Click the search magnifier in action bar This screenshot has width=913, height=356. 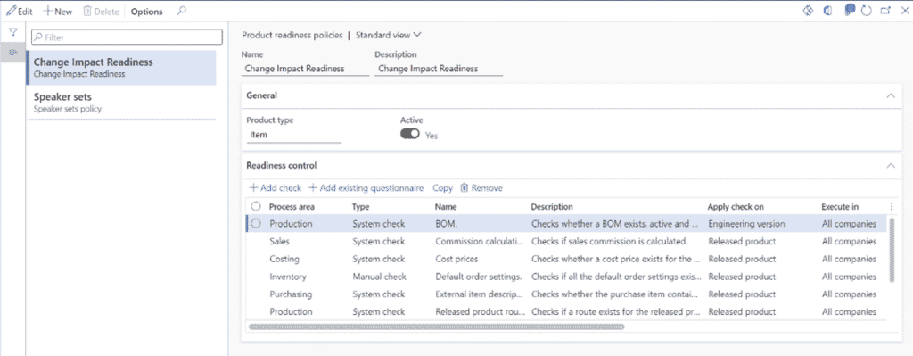click(182, 11)
